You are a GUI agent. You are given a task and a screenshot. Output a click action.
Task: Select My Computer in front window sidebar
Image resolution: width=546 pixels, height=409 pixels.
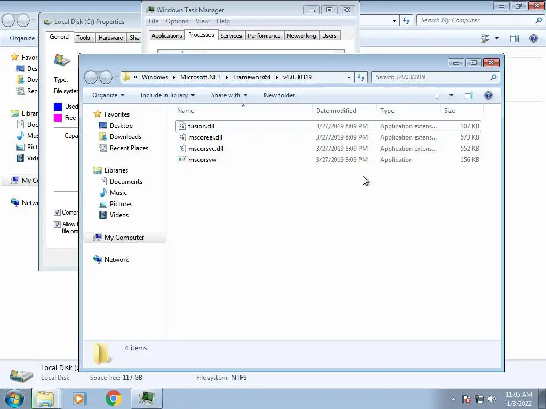pyautogui.click(x=124, y=237)
